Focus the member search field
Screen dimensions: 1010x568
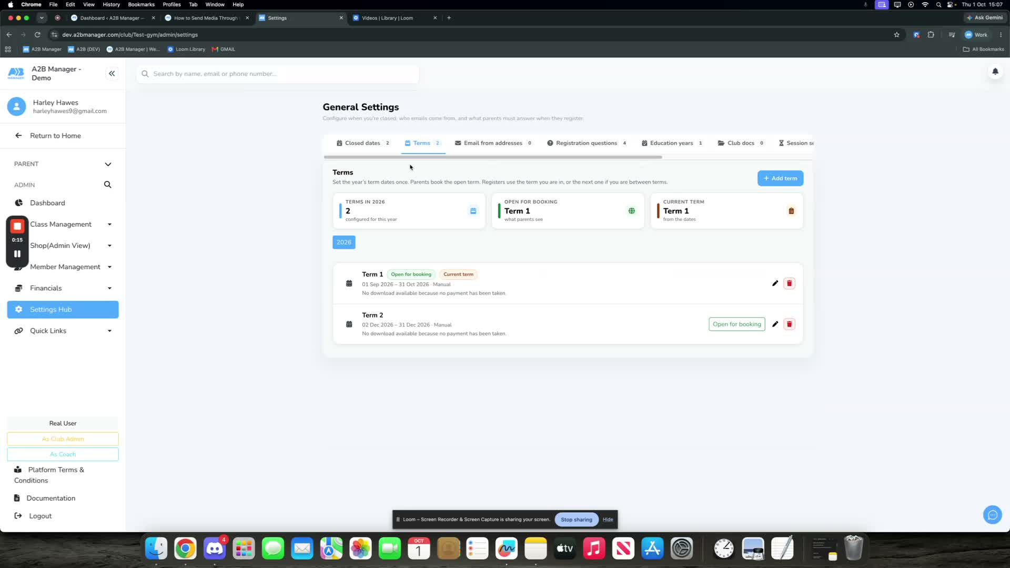pyautogui.click(x=278, y=74)
